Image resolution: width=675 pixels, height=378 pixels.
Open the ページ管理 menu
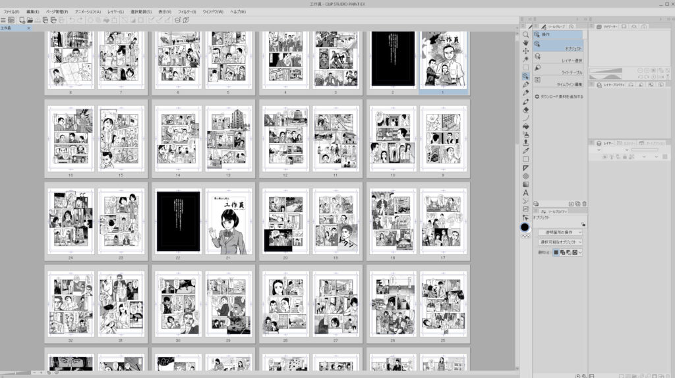click(57, 12)
